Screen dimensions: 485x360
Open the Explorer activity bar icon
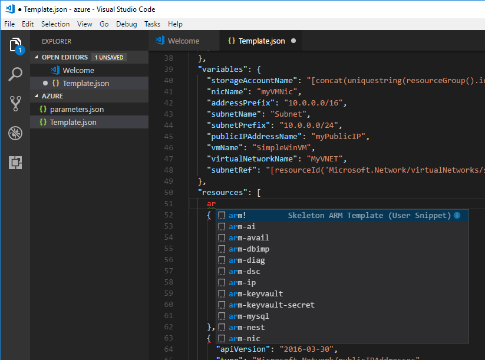pos(15,46)
